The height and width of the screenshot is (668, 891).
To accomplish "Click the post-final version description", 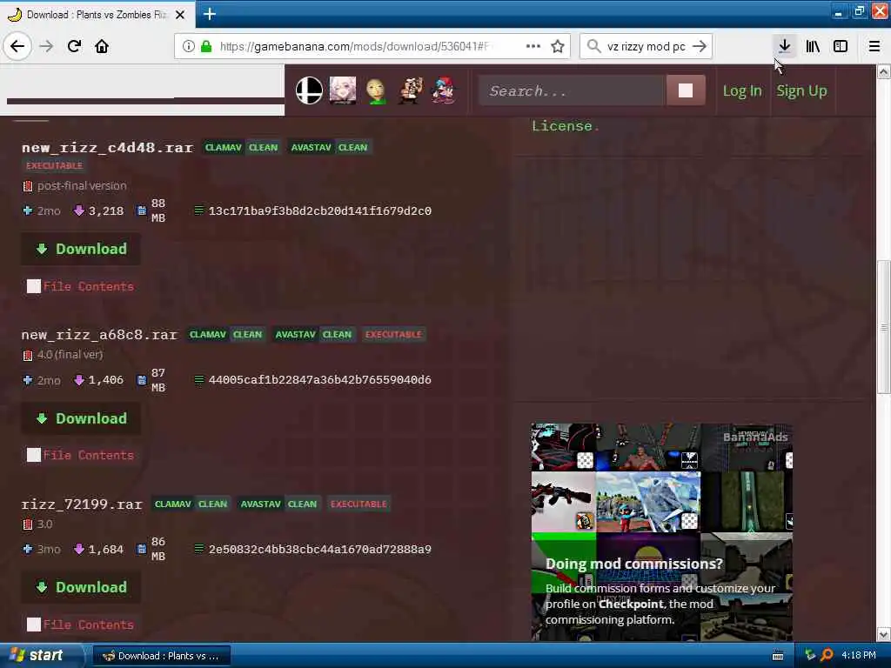I will 82,186.
